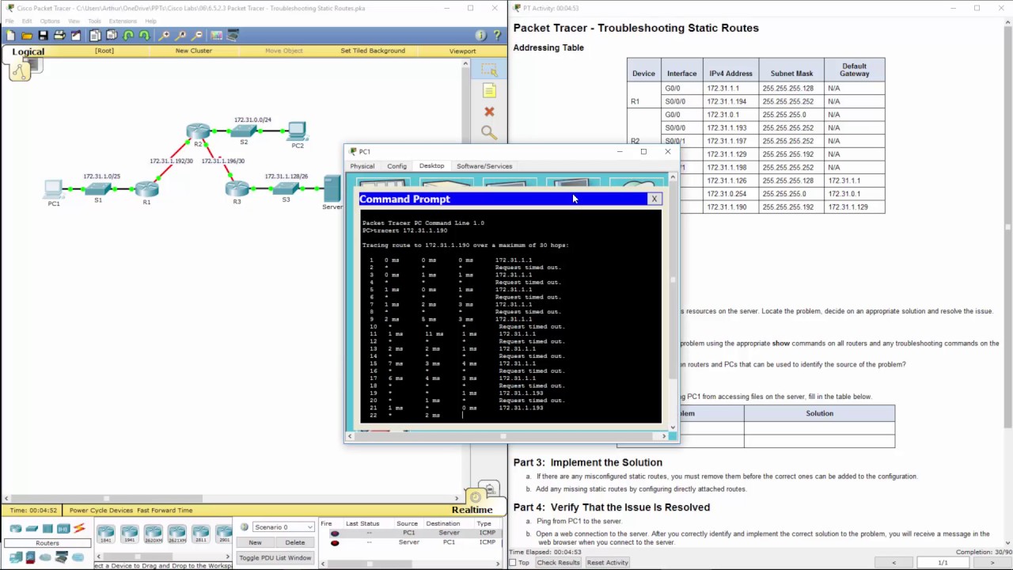Select the Routers device category icon
This screenshot has height=570, width=1013.
(16, 529)
